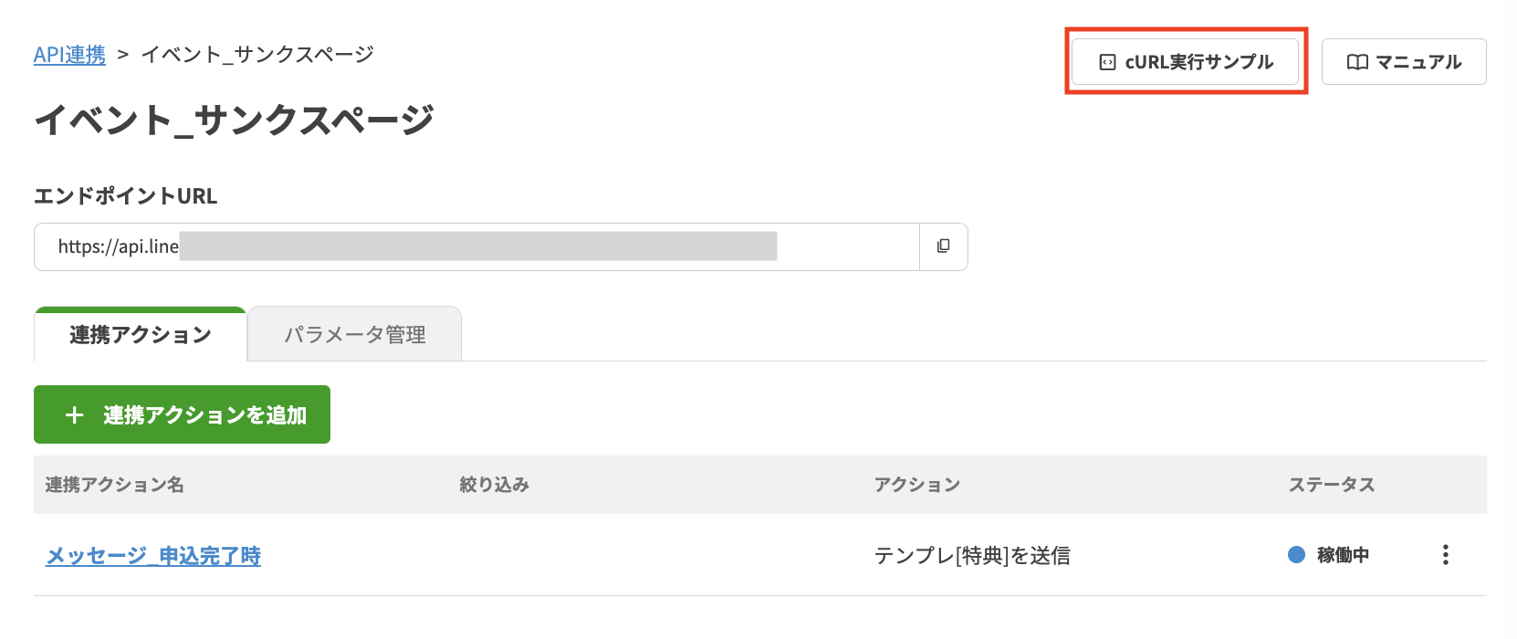The height and width of the screenshot is (639, 1517).
Task: Click the 連携アクション名 column header
Action: [115, 485]
